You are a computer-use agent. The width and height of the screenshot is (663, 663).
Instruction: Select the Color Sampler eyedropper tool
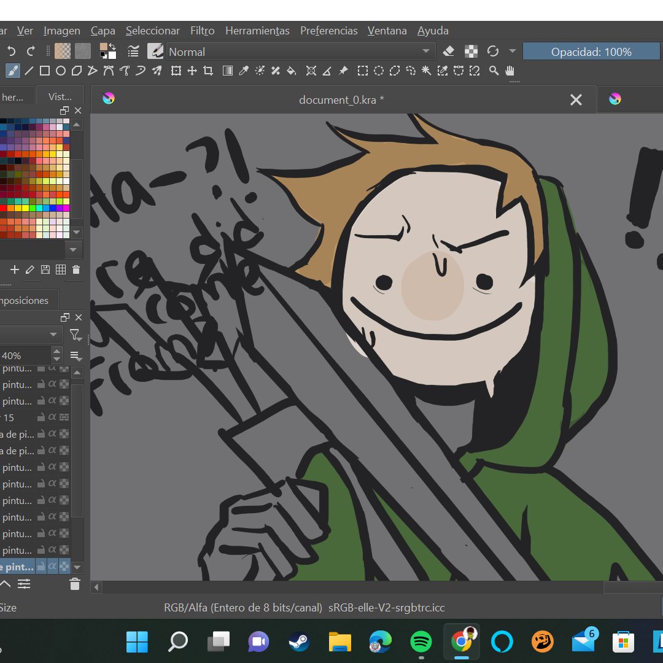[x=244, y=71]
